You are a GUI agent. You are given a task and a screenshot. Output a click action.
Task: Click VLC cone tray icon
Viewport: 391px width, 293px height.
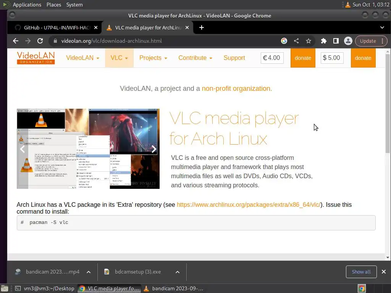347,5
